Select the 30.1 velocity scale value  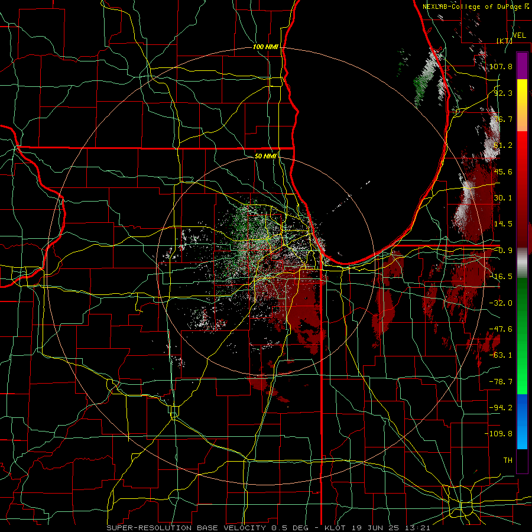[x=503, y=197]
